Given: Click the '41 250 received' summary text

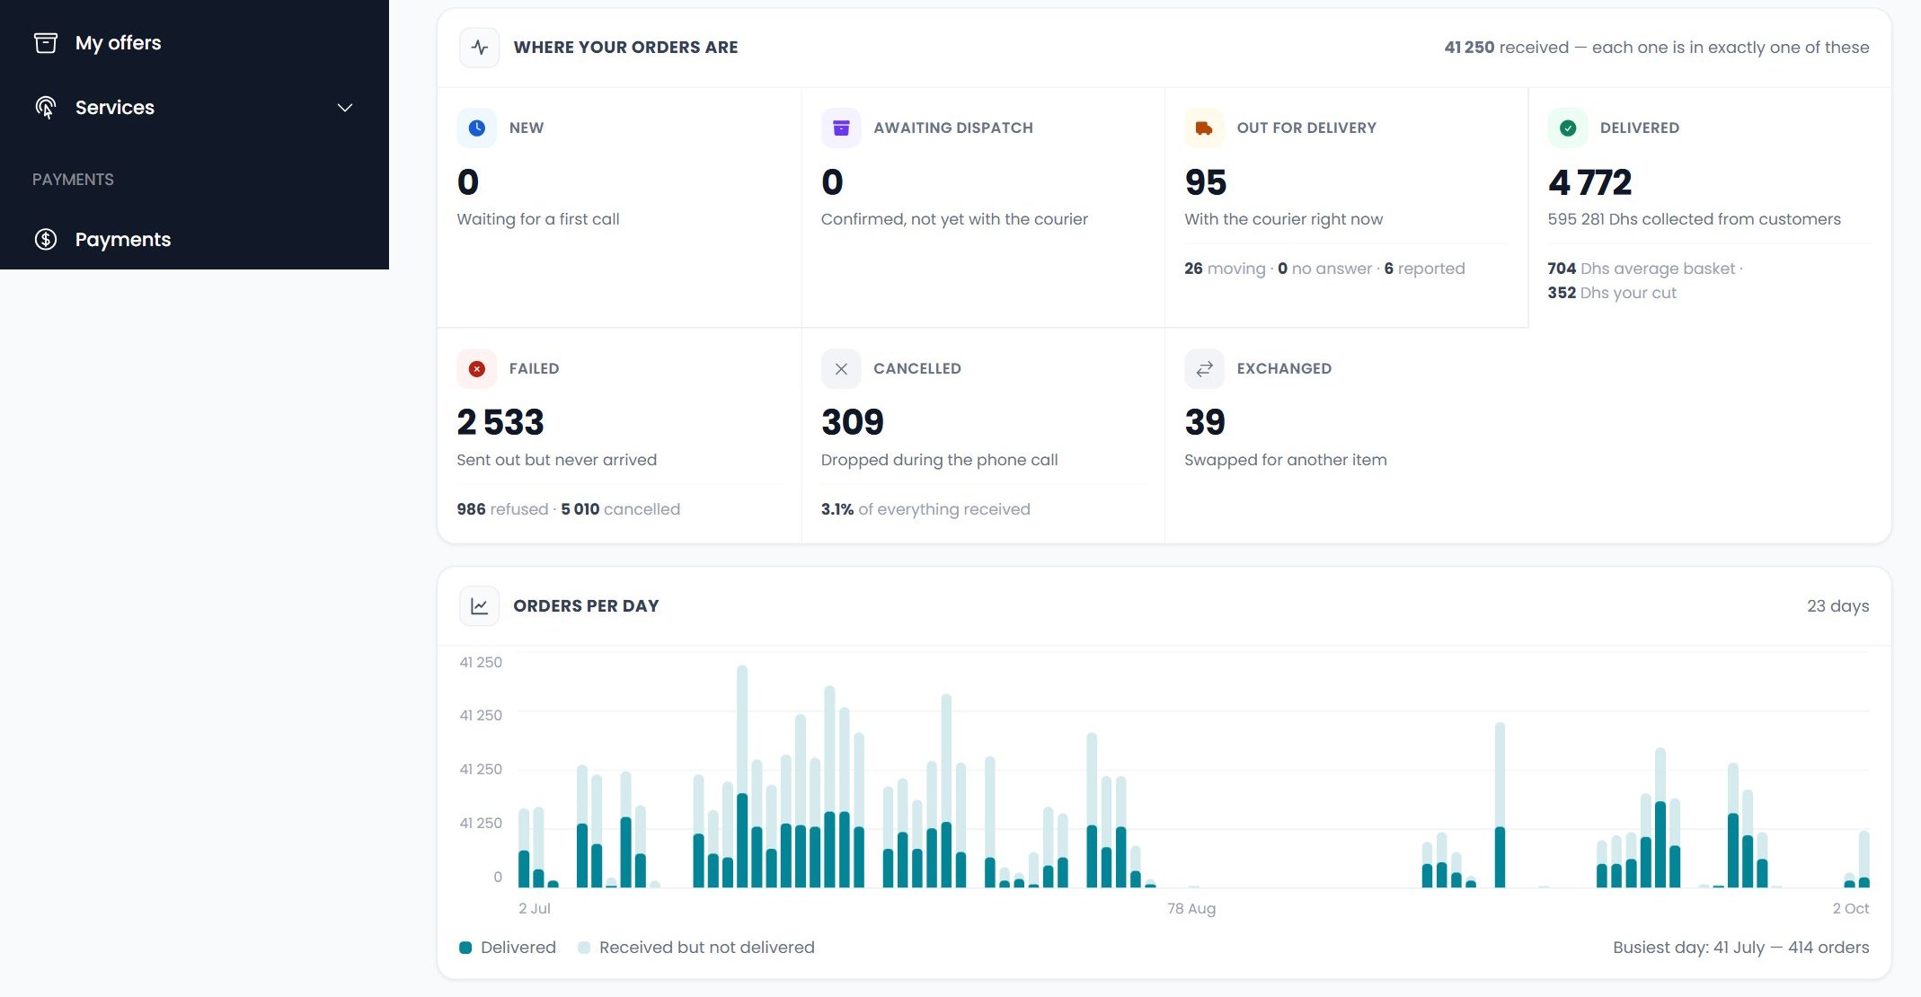Looking at the screenshot, I should click(x=1507, y=48).
